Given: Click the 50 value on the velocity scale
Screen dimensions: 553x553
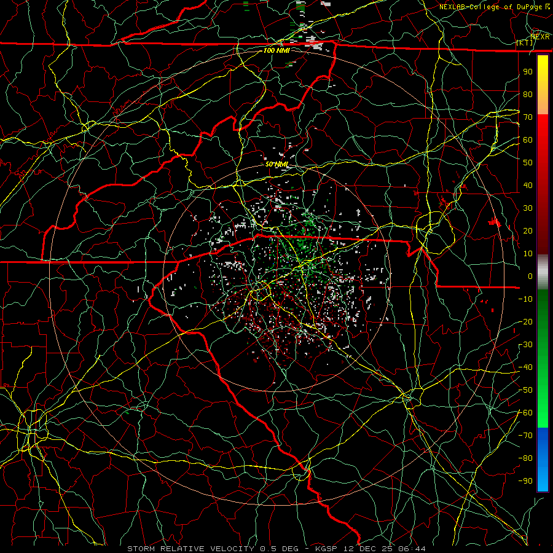Looking at the screenshot, I should 528,163.
